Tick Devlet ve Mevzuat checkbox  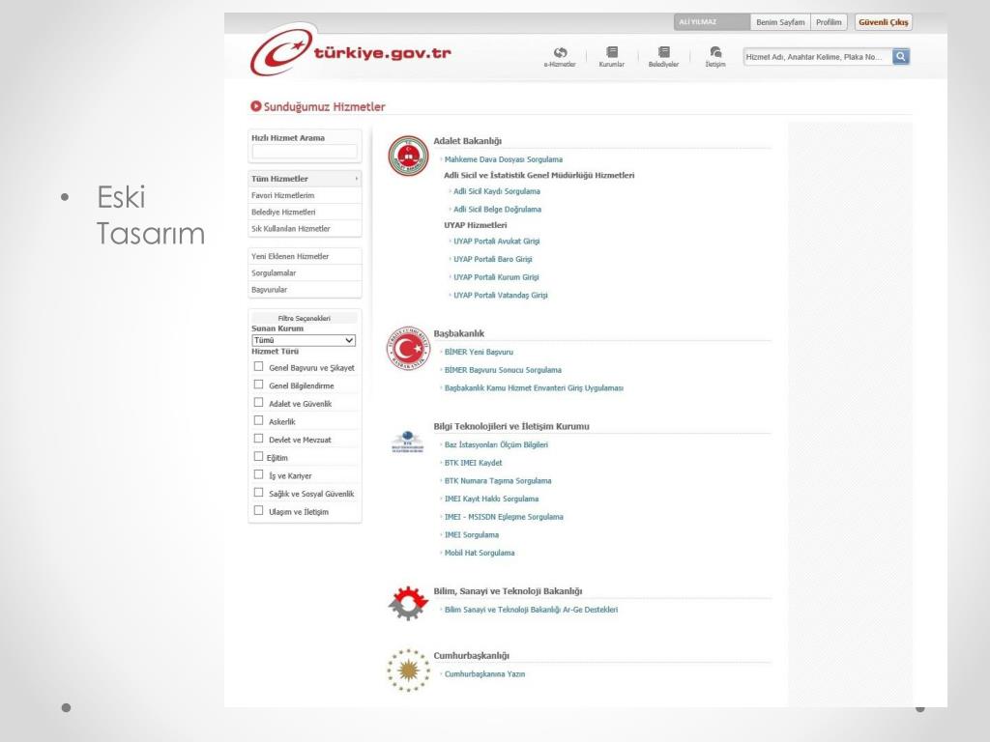tap(258, 439)
